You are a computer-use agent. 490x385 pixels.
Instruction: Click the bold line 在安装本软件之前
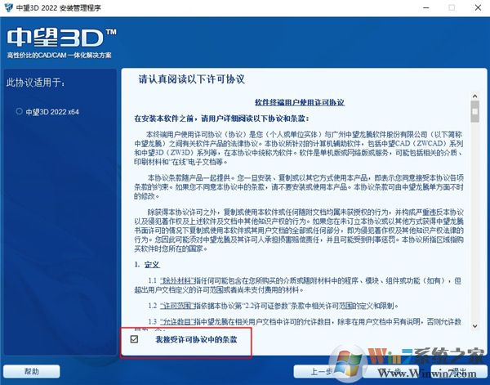(222, 119)
